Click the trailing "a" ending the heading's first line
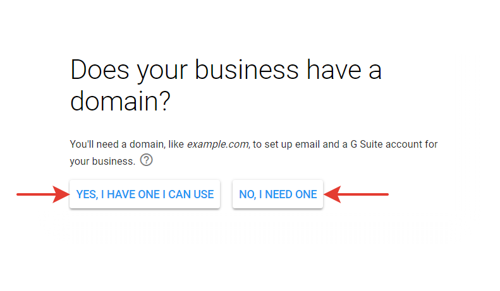The height and width of the screenshot is (291, 500). pyautogui.click(x=375, y=73)
